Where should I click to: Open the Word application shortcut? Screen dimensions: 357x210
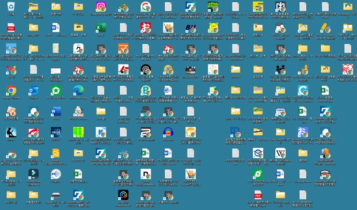(56, 111)
